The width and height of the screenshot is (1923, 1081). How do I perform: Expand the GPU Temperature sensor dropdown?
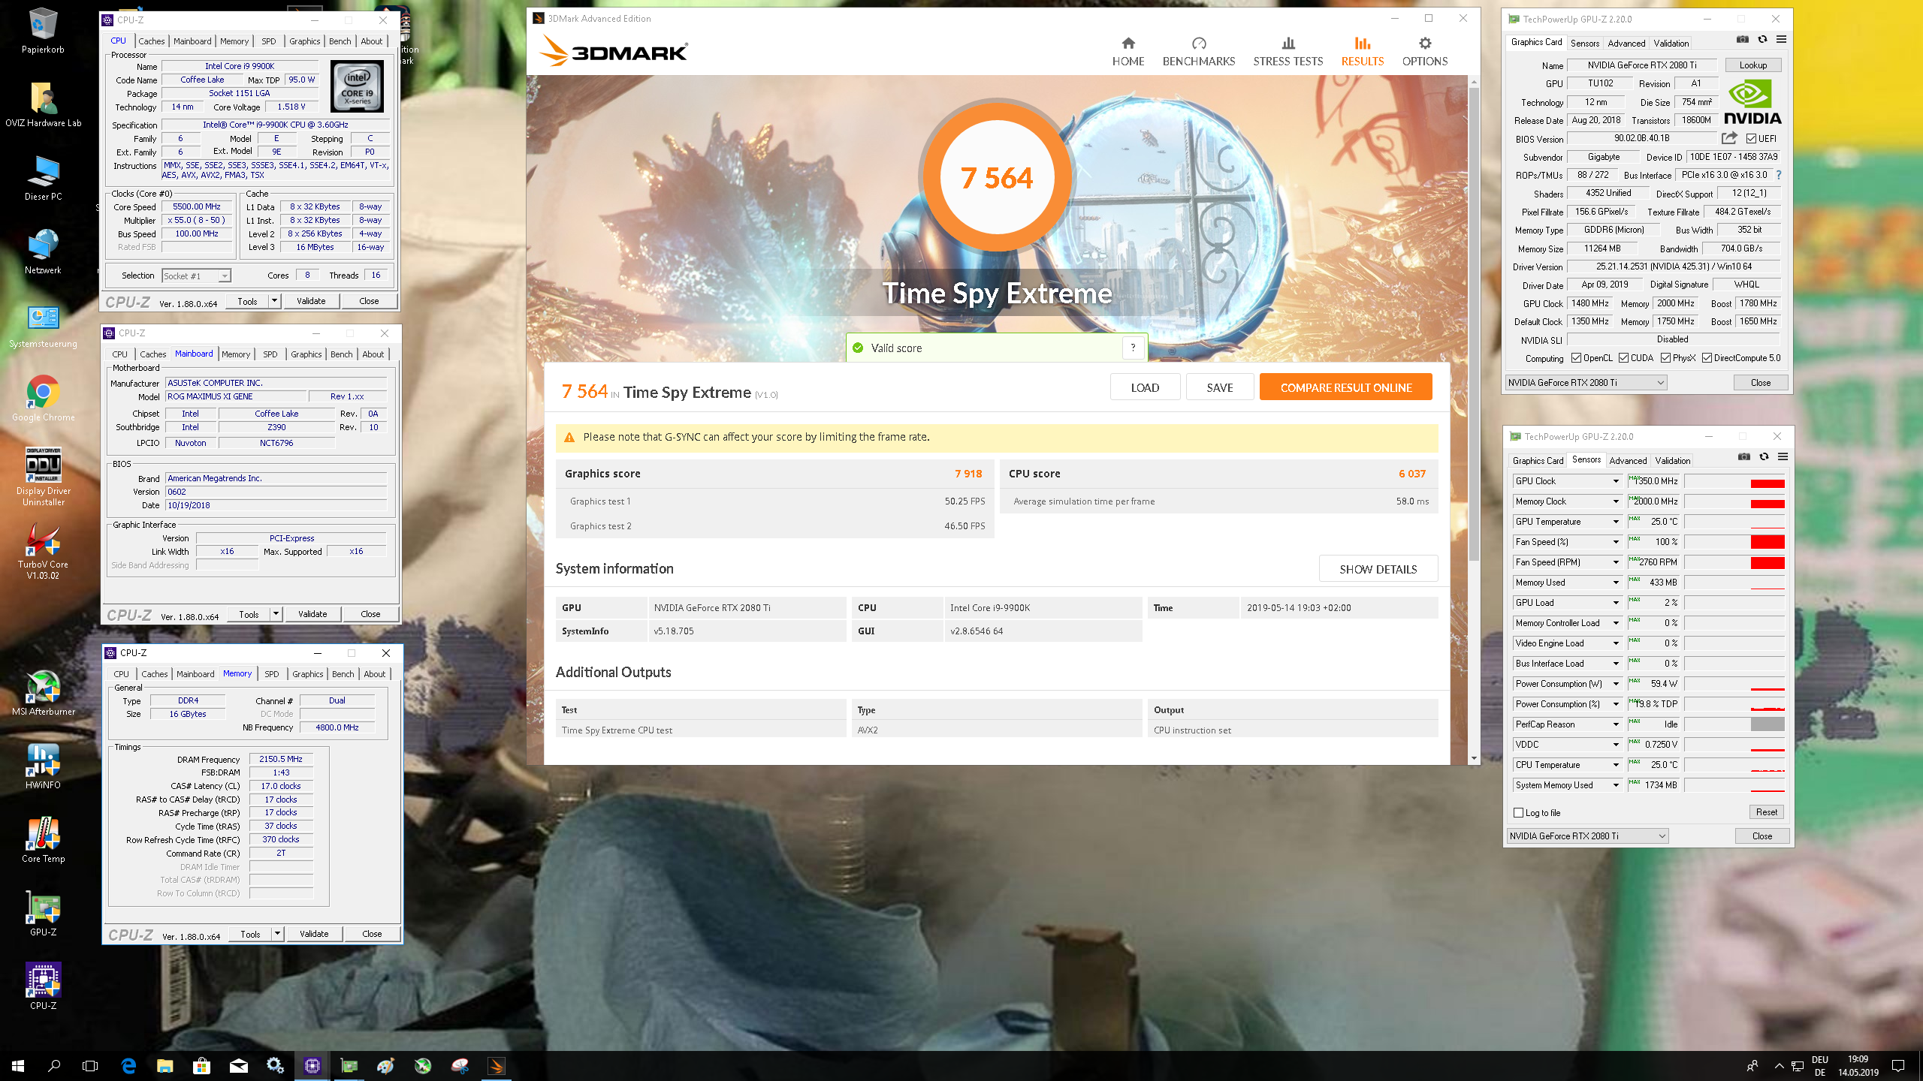[x=1615, y=522]
